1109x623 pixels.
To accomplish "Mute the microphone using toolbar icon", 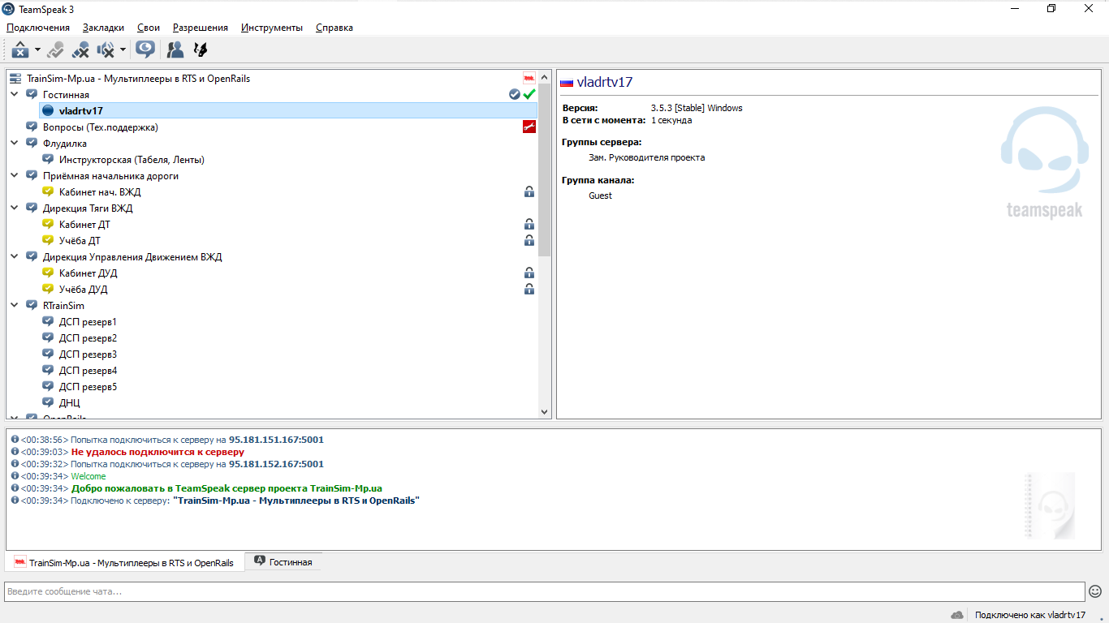I will point(80,50).
